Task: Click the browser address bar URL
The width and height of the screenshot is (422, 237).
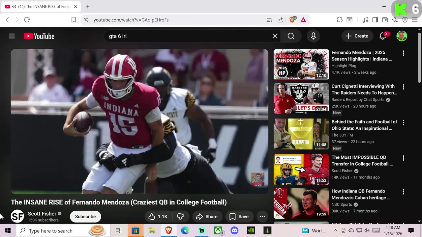Action: click(131, 20)
